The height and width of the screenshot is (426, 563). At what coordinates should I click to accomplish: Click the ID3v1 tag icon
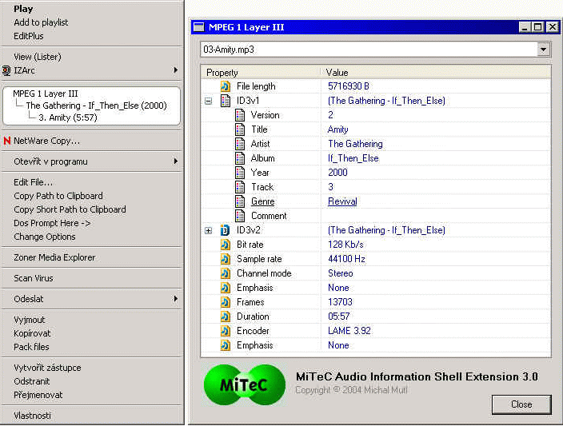[x=226, y=101]
